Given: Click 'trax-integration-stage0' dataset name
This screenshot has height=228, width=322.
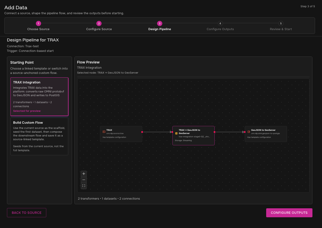Looking at the screenshot, I should 194,137.
